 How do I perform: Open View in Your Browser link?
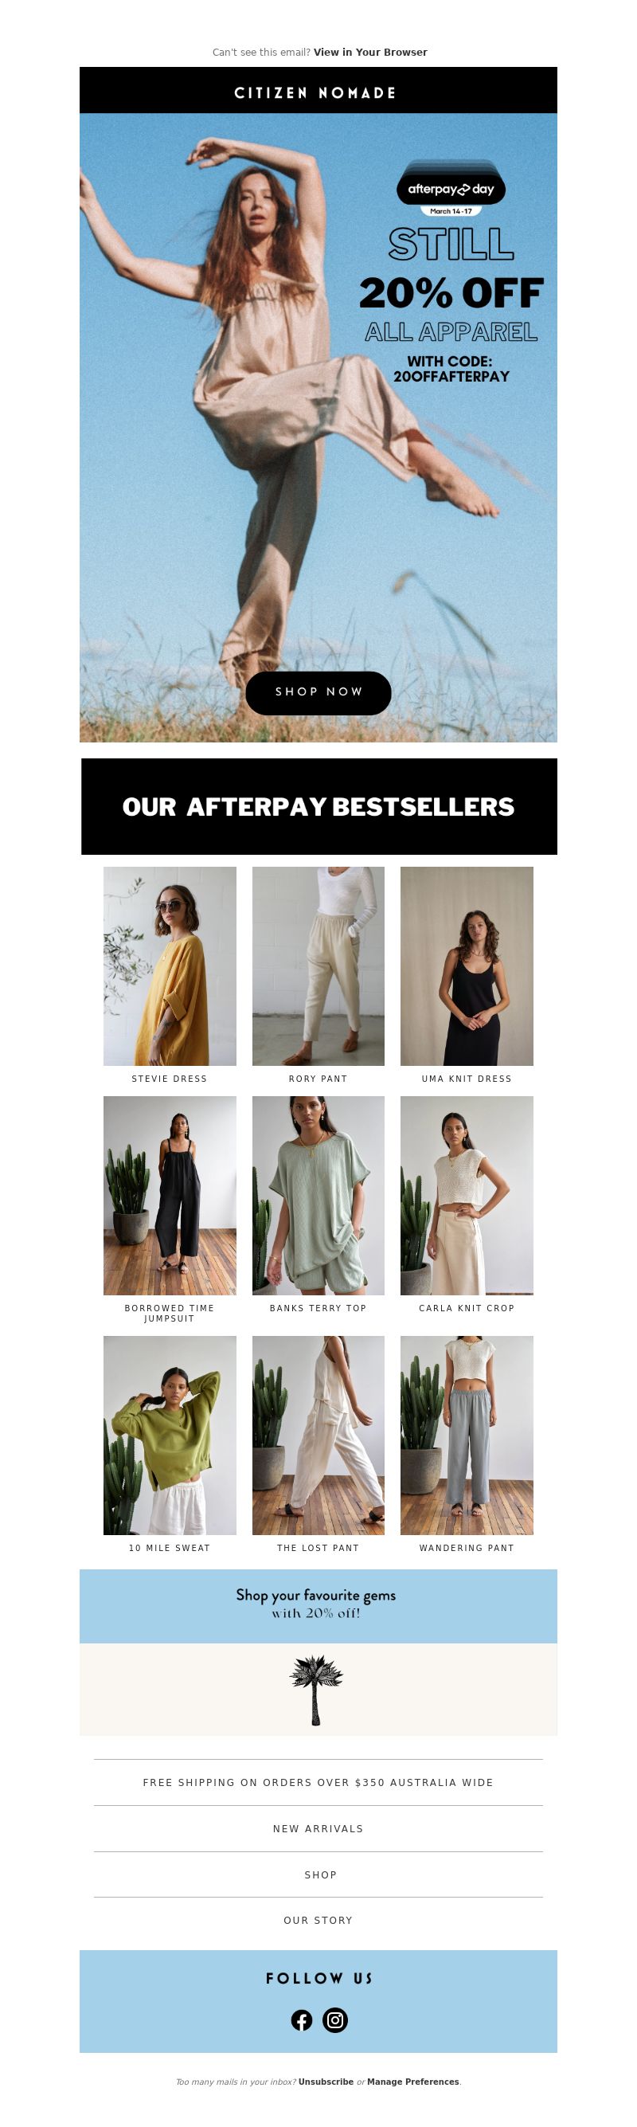coord(370,52)
